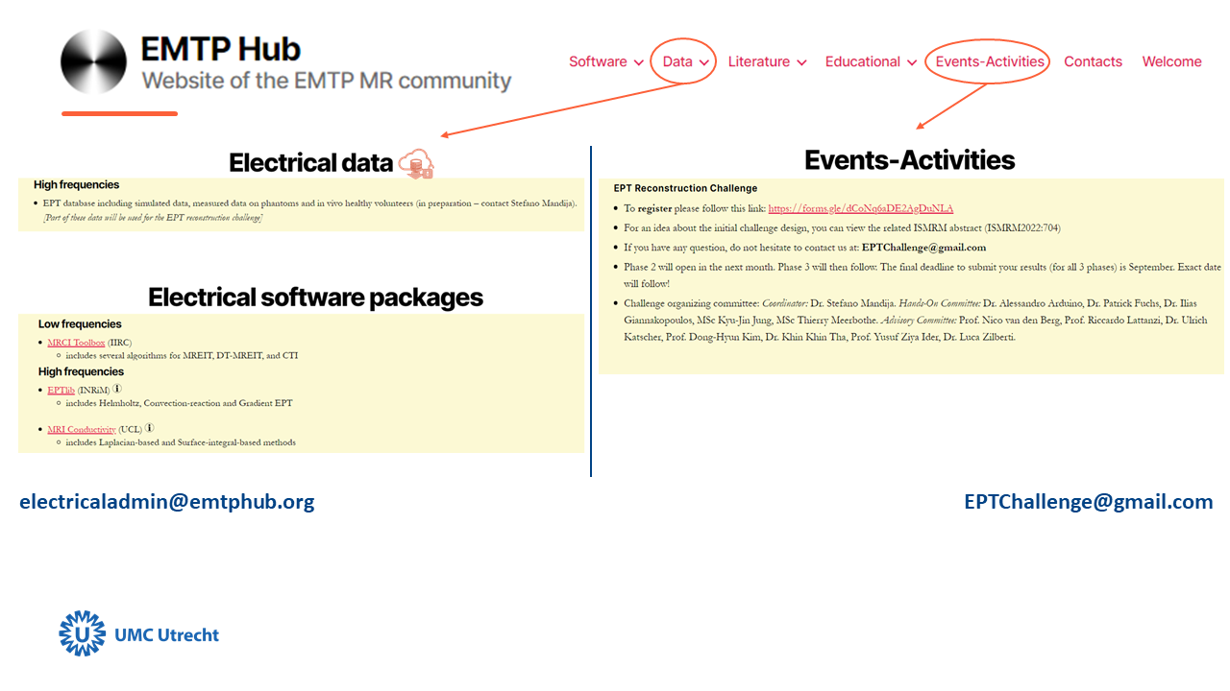Viewport: 1230px width, 691px height.
Task: Click the info icon next to EPTlib (INRiM)
Action: pyautogui.click(x=117, y=390)
